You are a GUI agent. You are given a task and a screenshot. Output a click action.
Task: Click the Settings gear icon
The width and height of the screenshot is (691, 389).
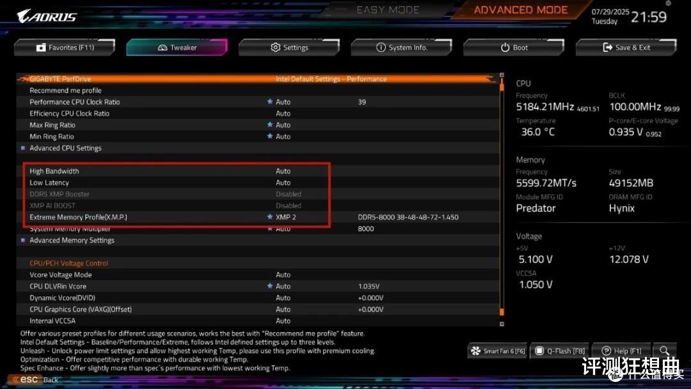coord(275,47)
